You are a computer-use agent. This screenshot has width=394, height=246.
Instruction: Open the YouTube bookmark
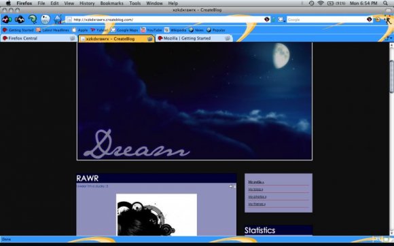tap(151, 30)
